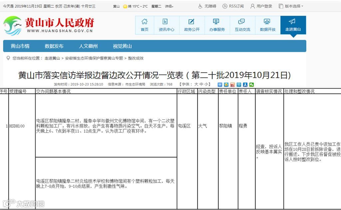Open the 资讯中心 news center
The image size is (341, 210).
tap(167, 25)
